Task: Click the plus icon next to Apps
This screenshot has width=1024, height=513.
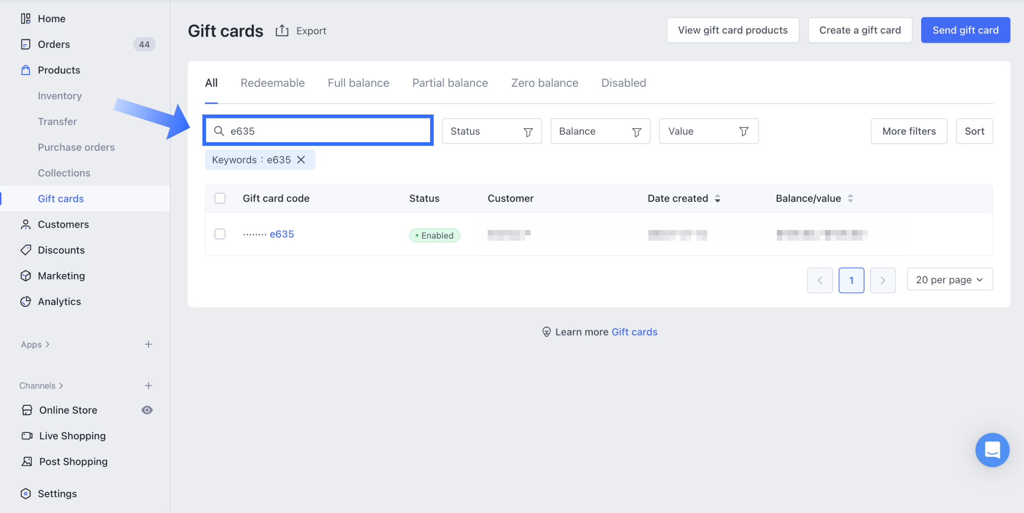Action: coord(148,344)
